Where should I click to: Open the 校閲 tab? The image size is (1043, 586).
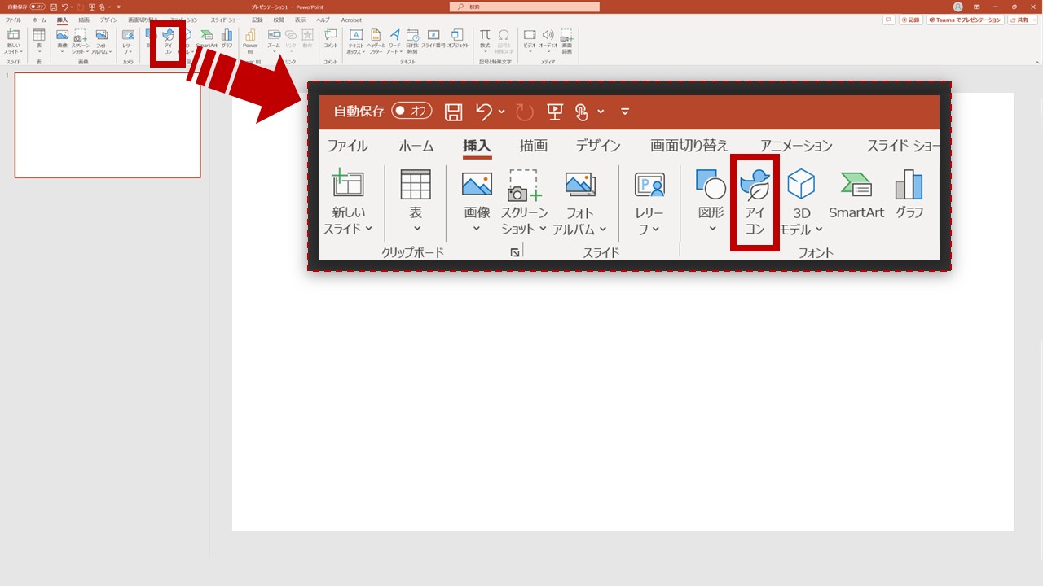click(x=279, y=20)
